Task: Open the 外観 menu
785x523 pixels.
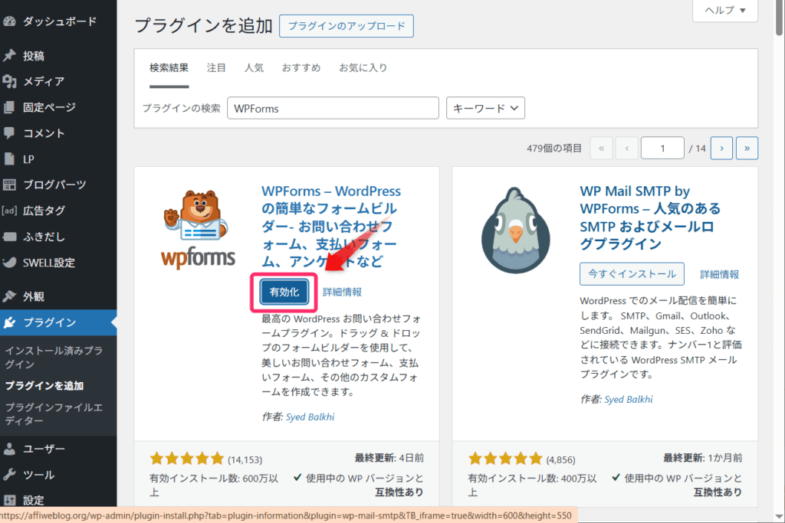Action: tap(58, 296)
